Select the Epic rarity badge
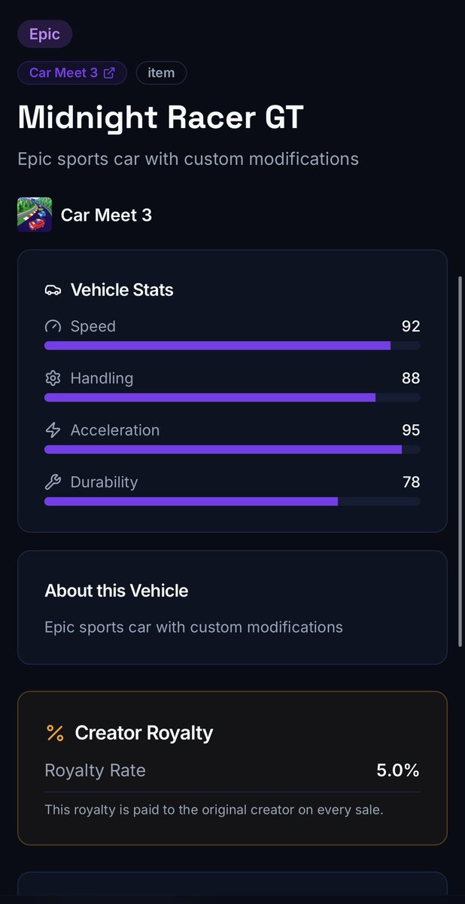Screen dimensions: 465x904 click(44, 35)
